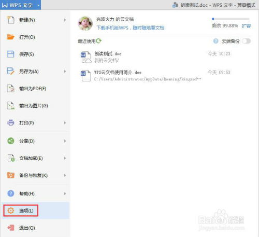Click the Export to PDF icon
The height and width of the screenshot is (237, 259).
[11, 88]
